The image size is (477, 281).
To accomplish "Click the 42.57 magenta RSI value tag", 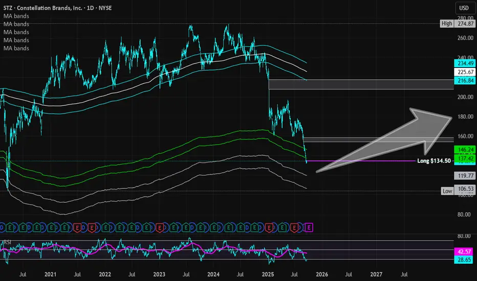I will [x=465, y=251].
